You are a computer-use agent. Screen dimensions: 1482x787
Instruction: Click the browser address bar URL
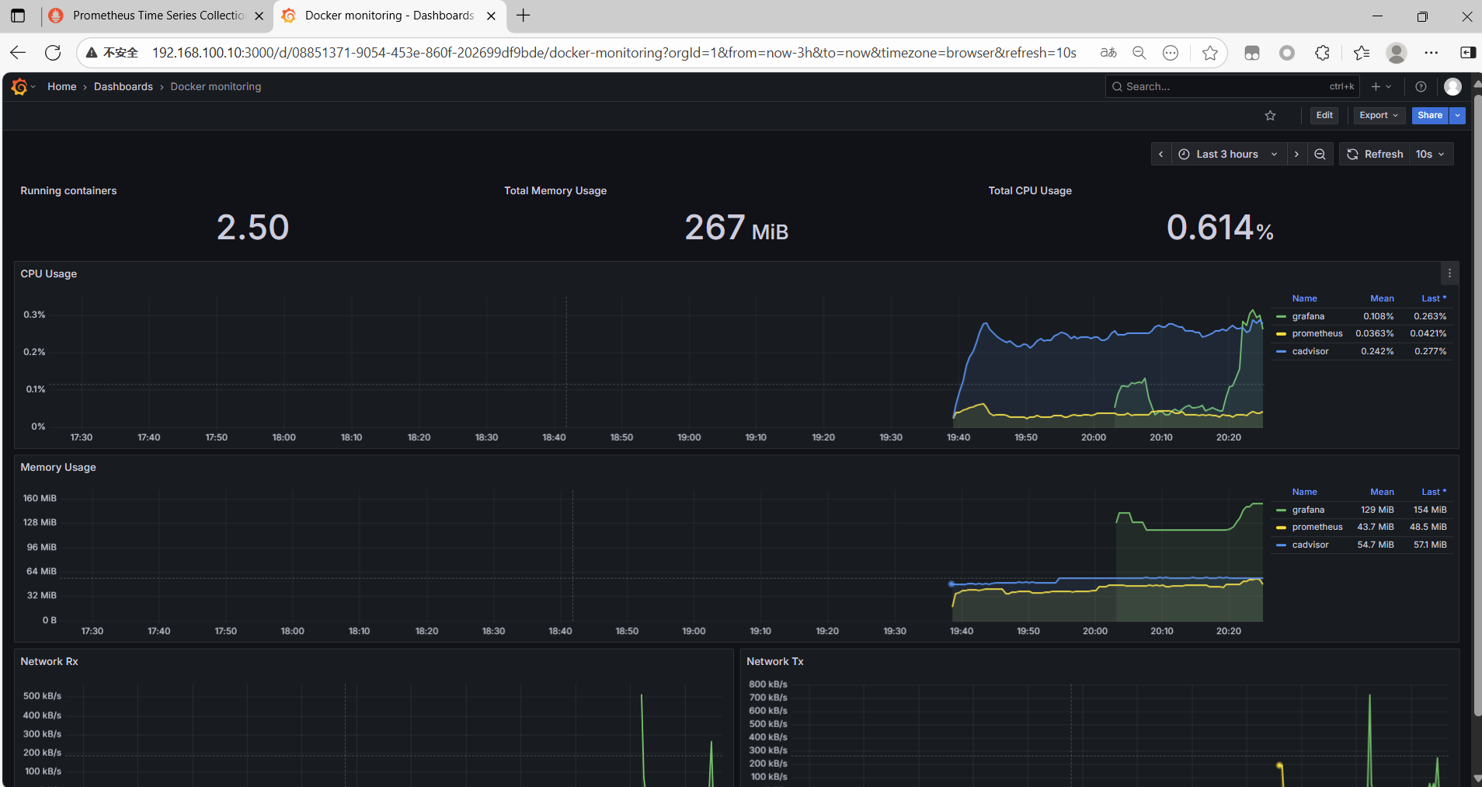pos(614,53)
